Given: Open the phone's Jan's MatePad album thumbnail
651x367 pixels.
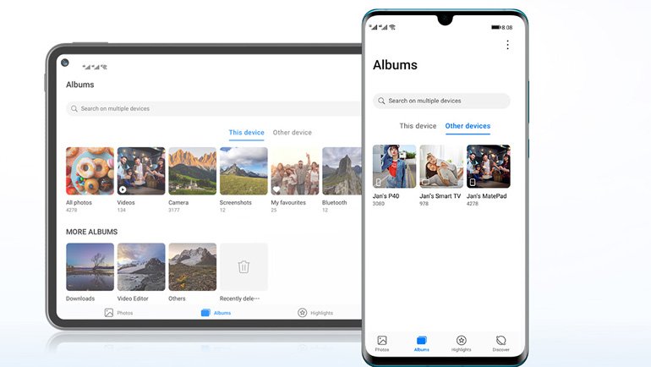Looking at the screenshot, I should click(x=489, y=167).
